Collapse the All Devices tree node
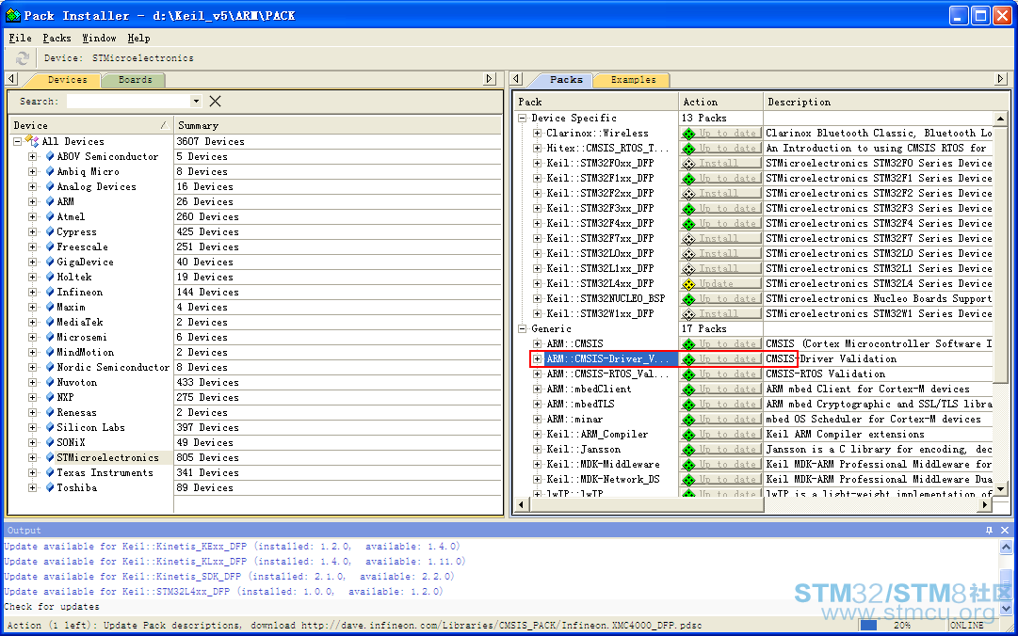Viewport: 1018px width, 636px height. coord(18,141)
